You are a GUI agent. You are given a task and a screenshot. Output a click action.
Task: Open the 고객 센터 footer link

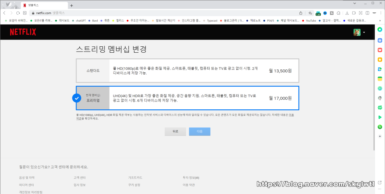79,178
